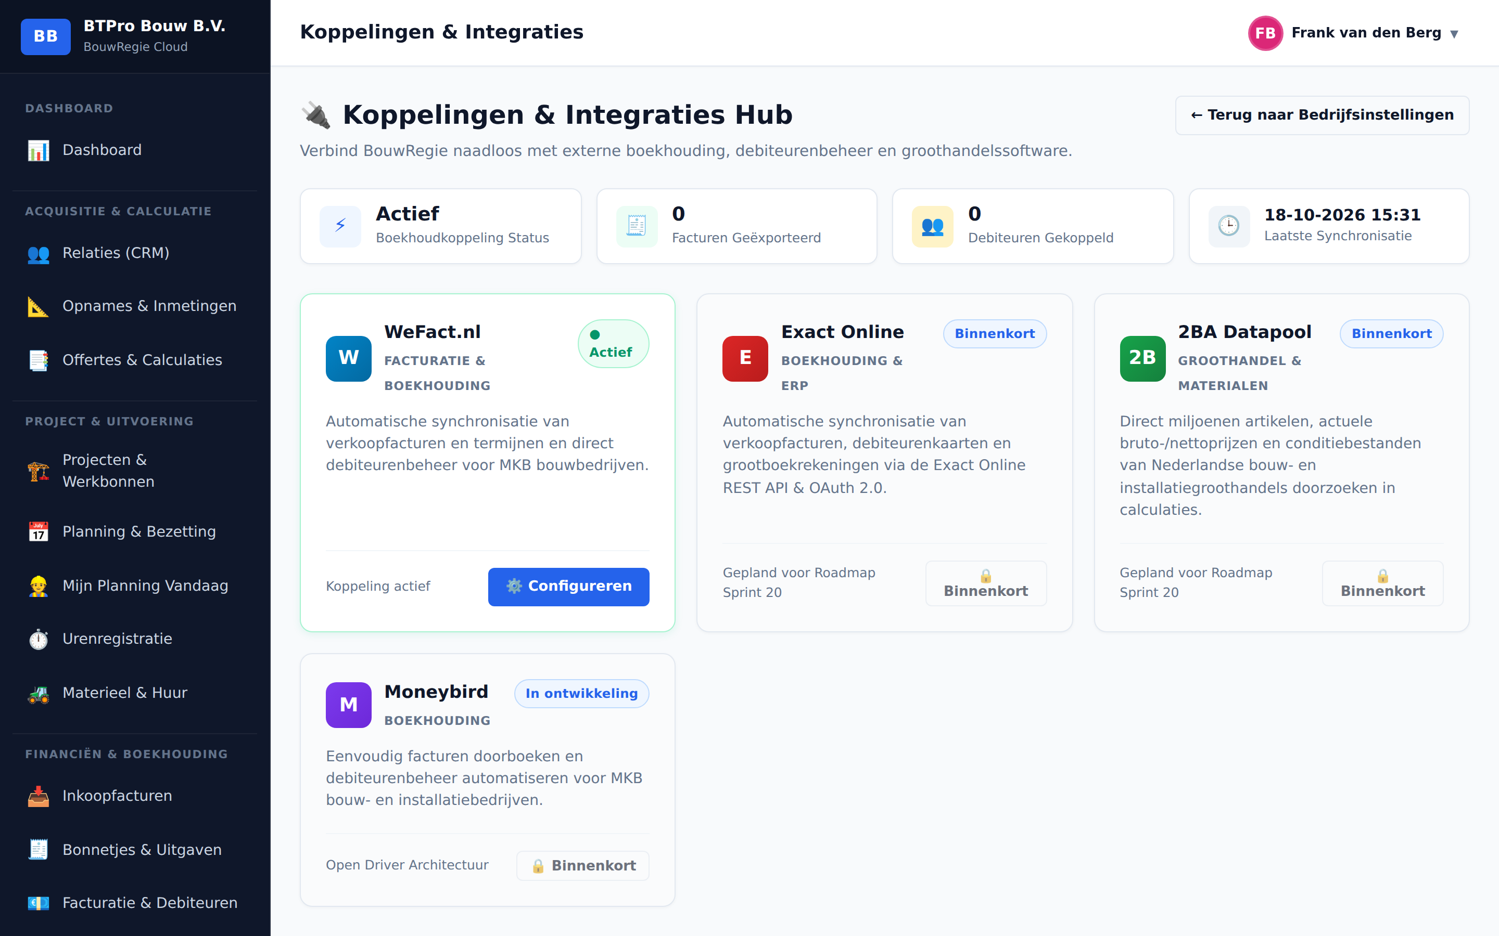Open Inkoopfacturen inbox icon
Image resolution: width=1499 pixels, height=936 pixels.
click(x=39, y=796)
